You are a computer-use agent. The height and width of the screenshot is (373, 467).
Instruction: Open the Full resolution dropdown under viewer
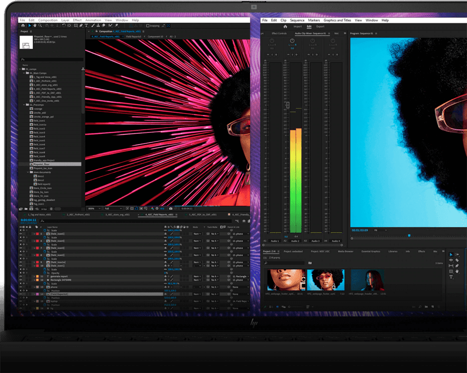pyautogui.click(x=113, y=209)
